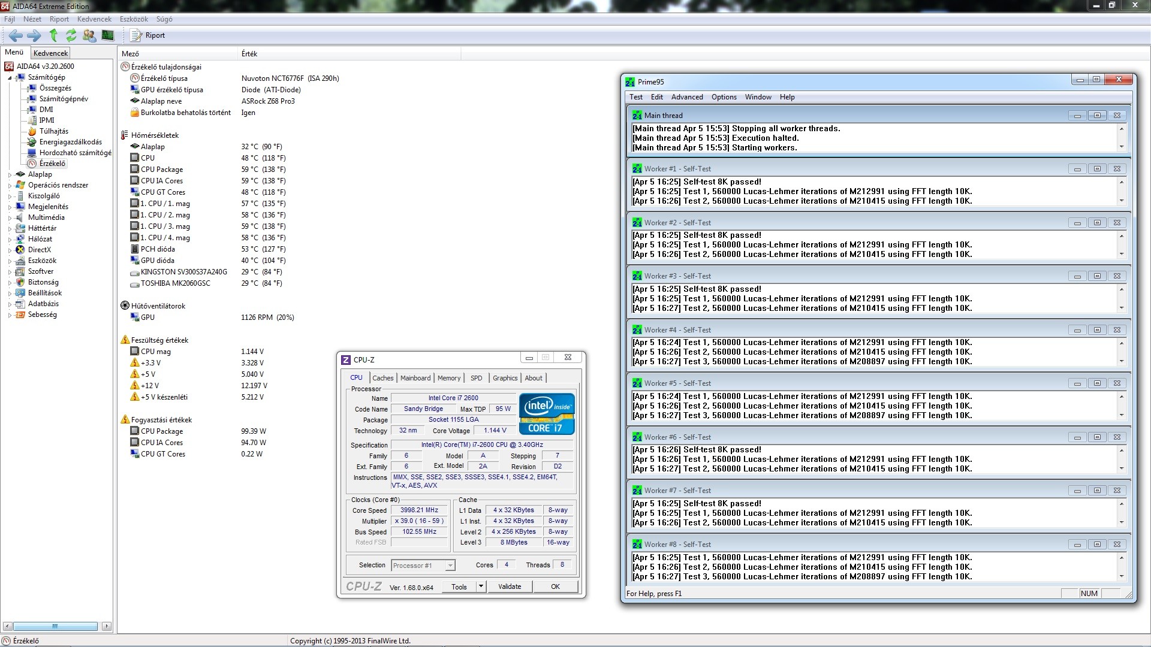Click the back arrow in AIDA64 toolbar
This screenshot has height=647, width=1151.
pos(16,35)
